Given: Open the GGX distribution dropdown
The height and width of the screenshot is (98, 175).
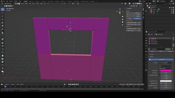Looking at the screenshot, I should coord(165,66).
